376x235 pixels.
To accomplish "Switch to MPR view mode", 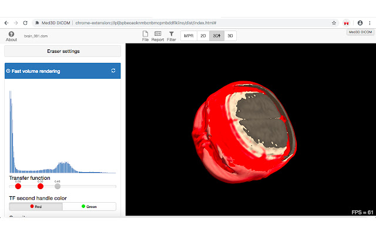I will (189, 36).
